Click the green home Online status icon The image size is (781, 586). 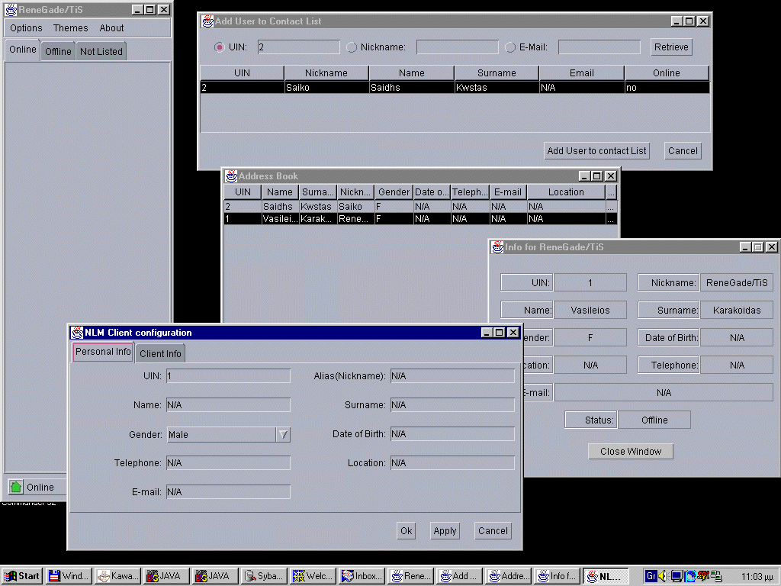click(16, 487)
